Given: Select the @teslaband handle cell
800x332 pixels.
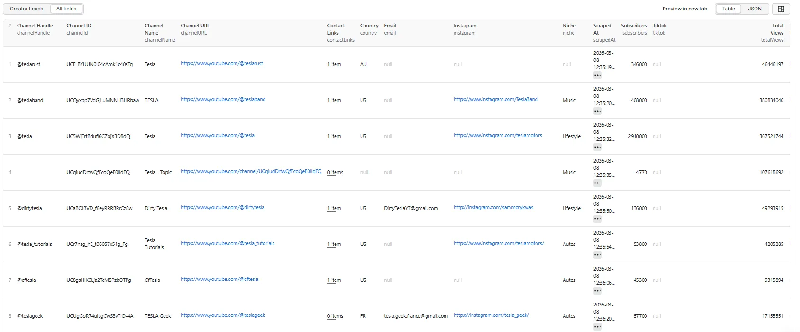Looking at the screenshot, I should click(30, 100).
